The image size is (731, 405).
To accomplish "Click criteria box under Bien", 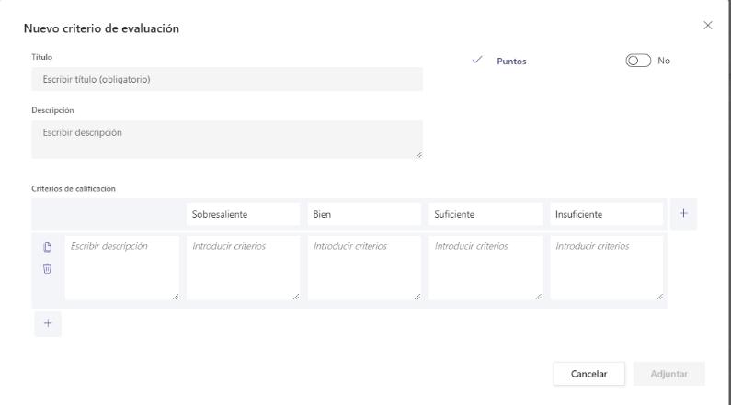I will [x=364, y=267].
